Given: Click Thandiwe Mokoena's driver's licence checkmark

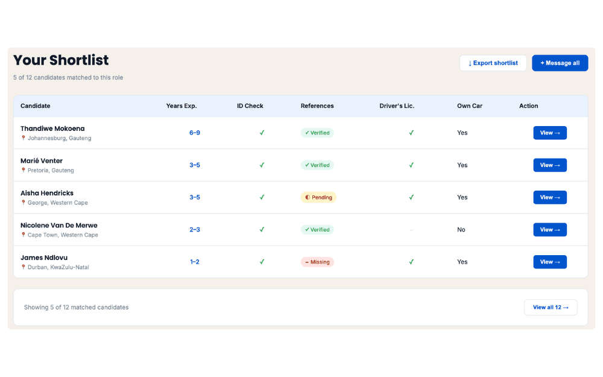Looking at the screenshot, I should tap(411, 133).
